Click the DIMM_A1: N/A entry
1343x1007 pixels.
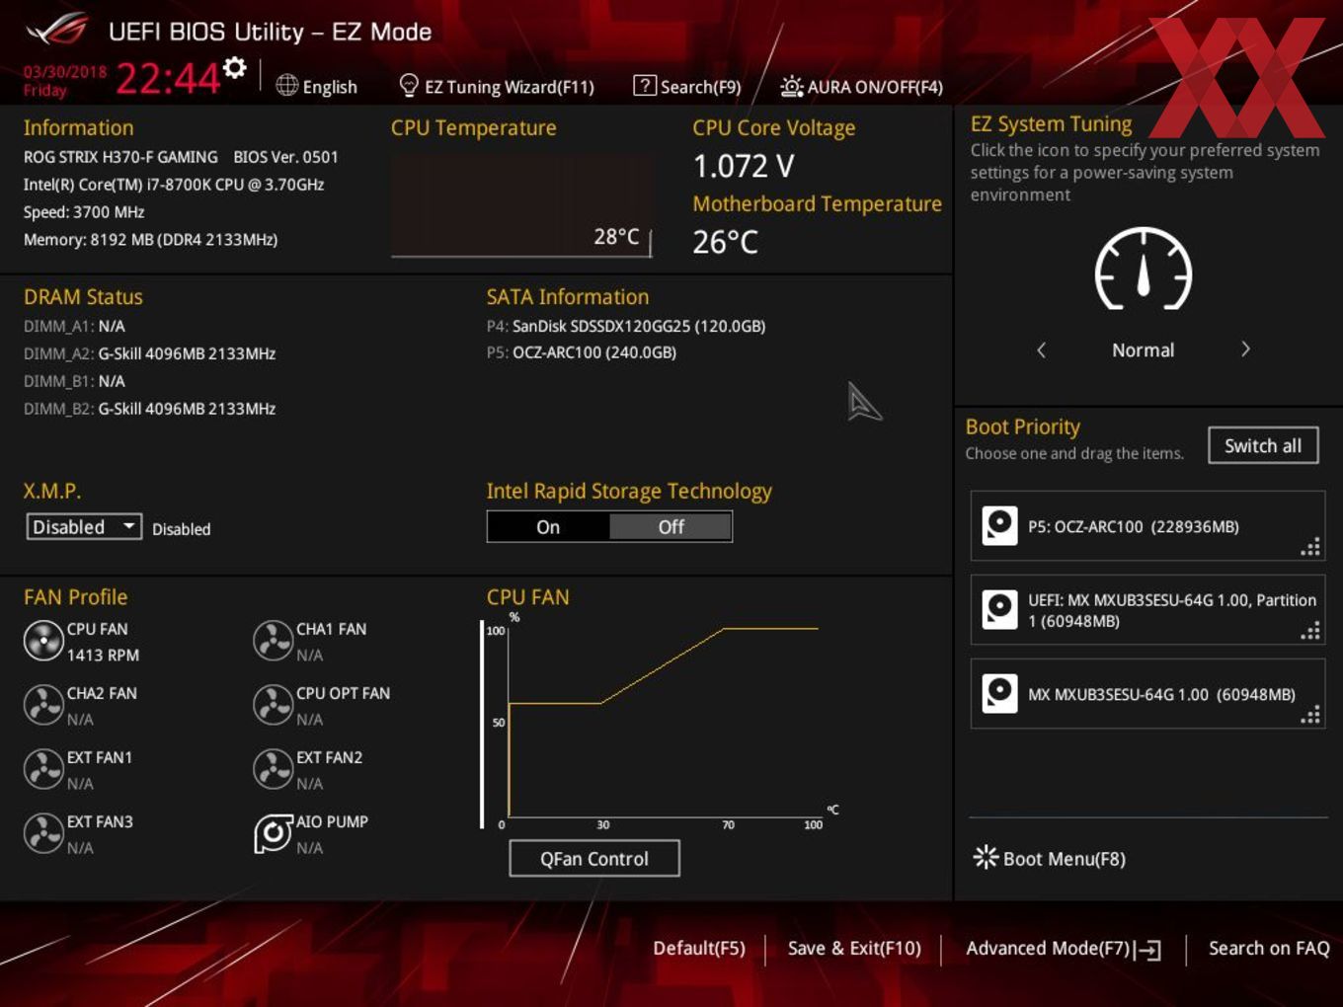pyautogui.click(x=74, y=326)
